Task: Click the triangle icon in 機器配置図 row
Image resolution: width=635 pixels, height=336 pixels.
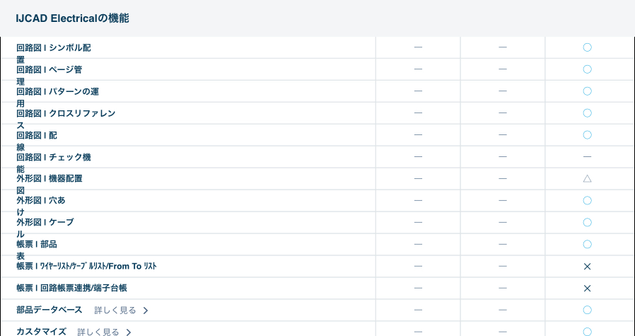Action: tap(587, 179)
